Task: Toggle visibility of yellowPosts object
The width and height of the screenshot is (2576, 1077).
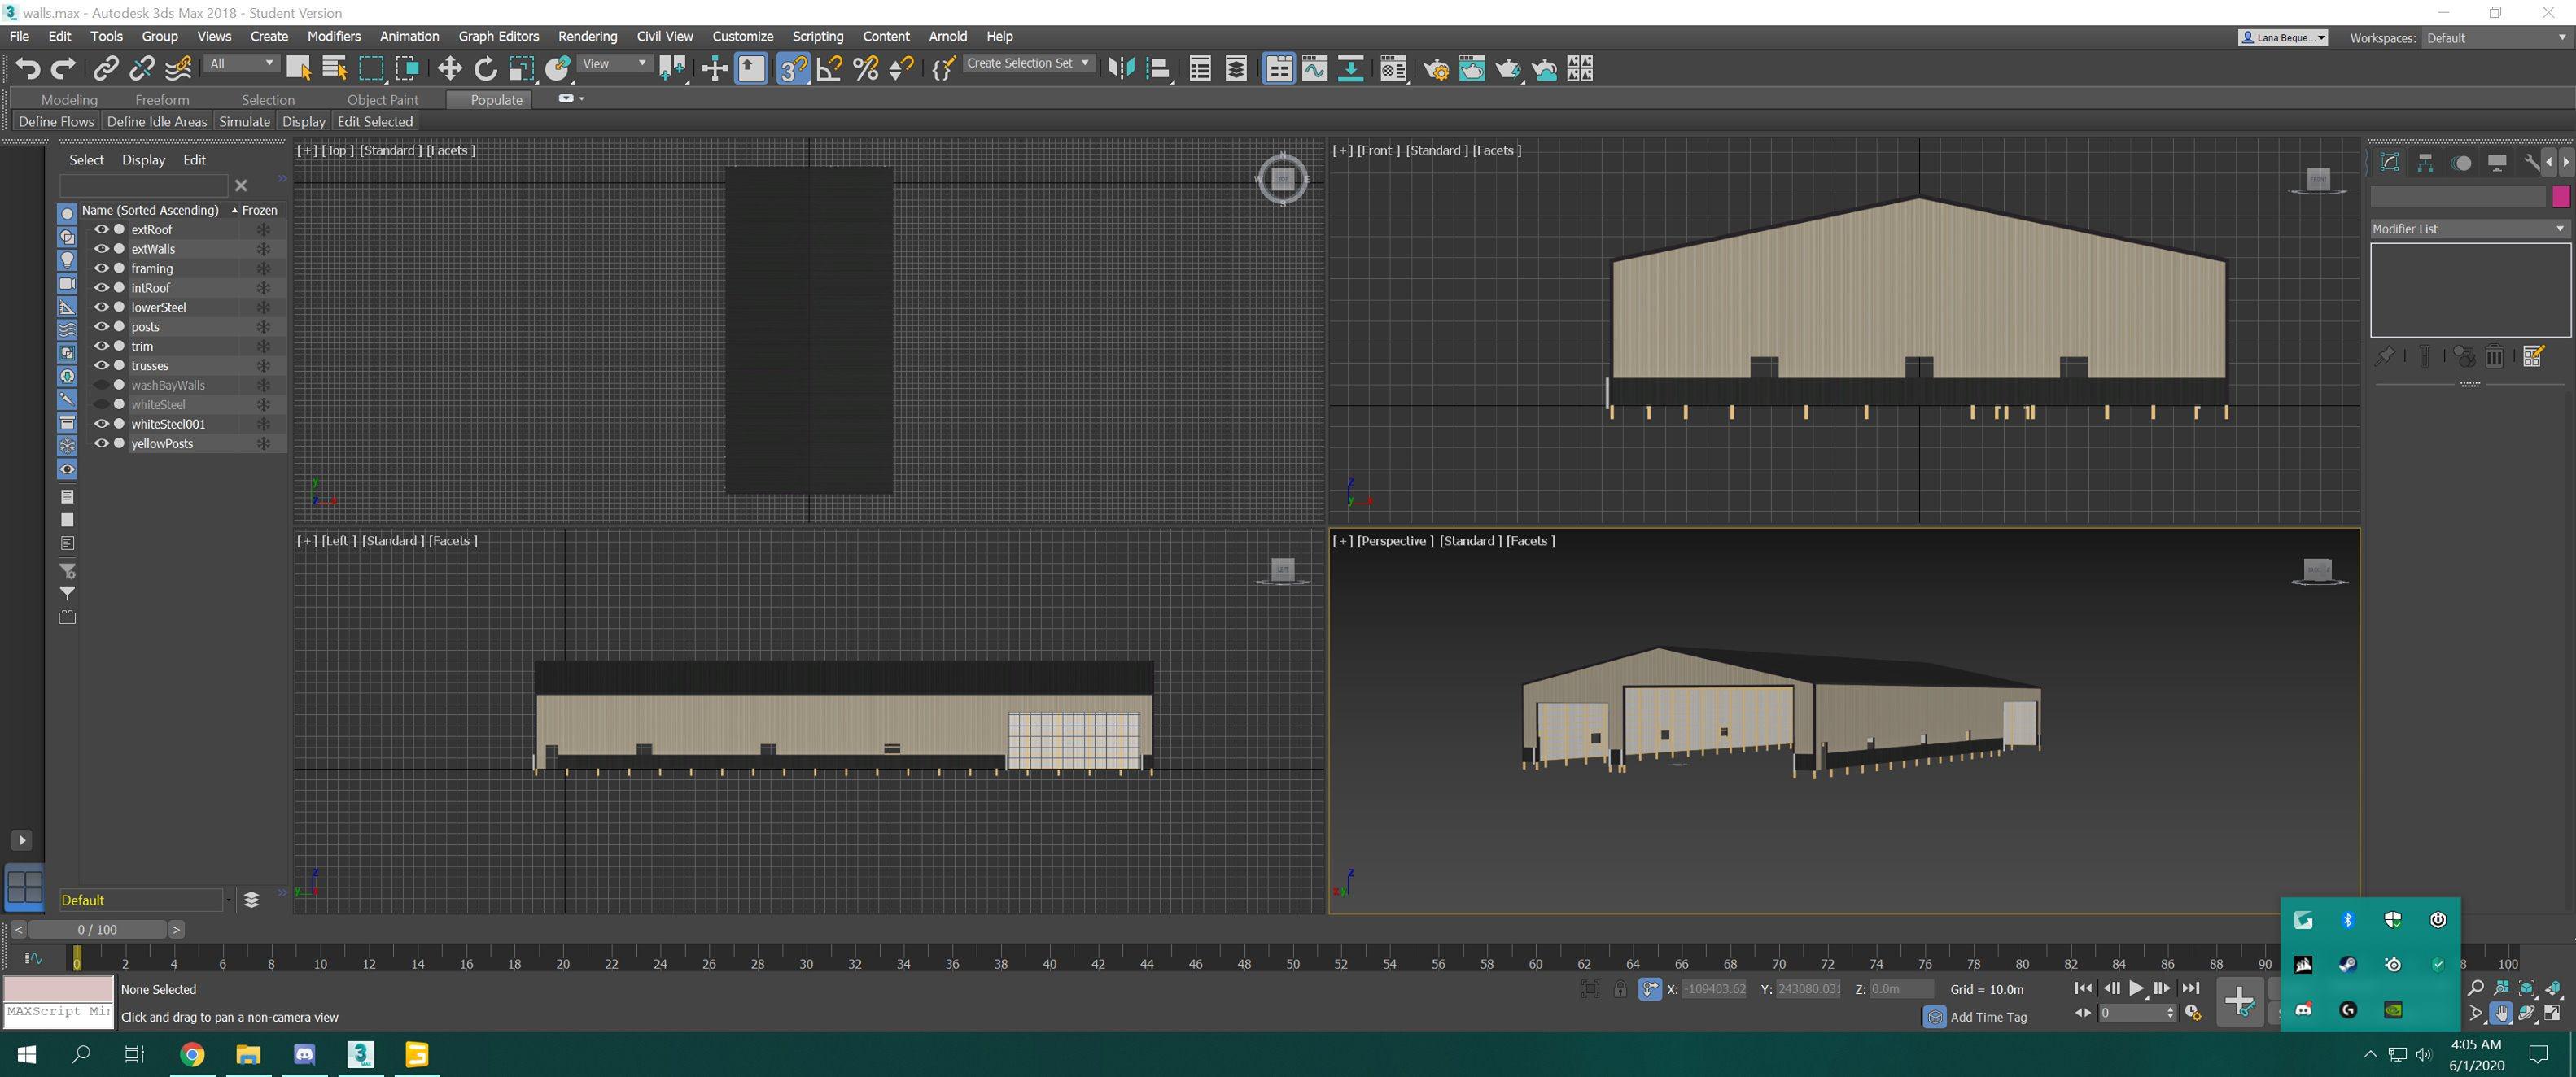Action: pyautogui.click(x=101, y=443)
